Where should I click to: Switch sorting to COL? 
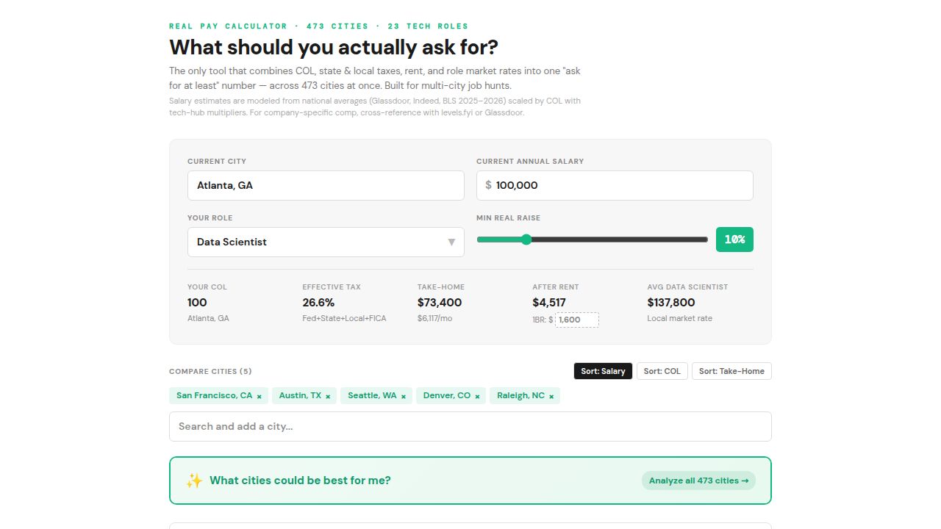pos(661,371)
